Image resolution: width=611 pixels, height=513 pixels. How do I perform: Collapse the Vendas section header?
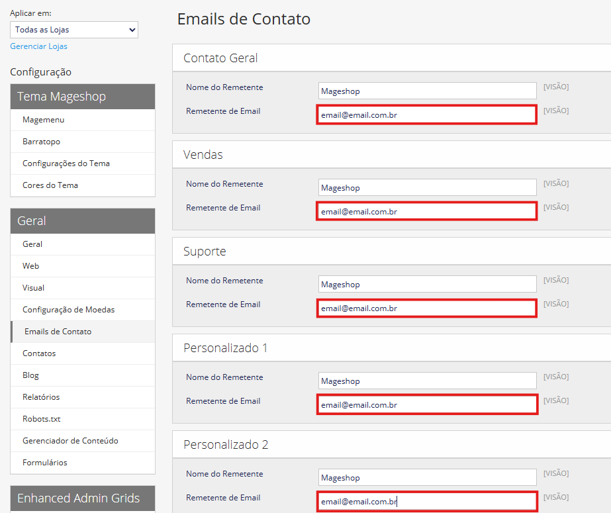(x=203, y=155)
